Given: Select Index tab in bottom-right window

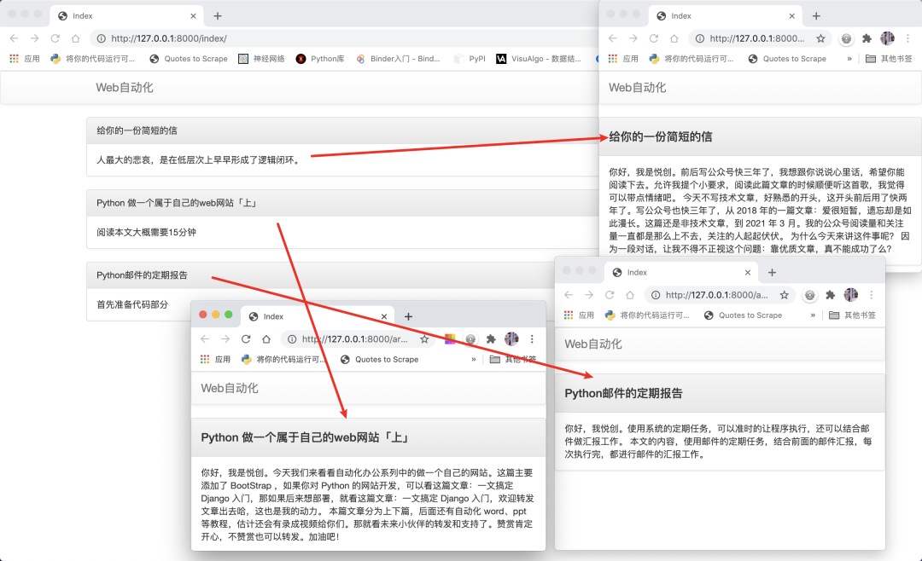Looking at the screenshot, I should 681,273.
